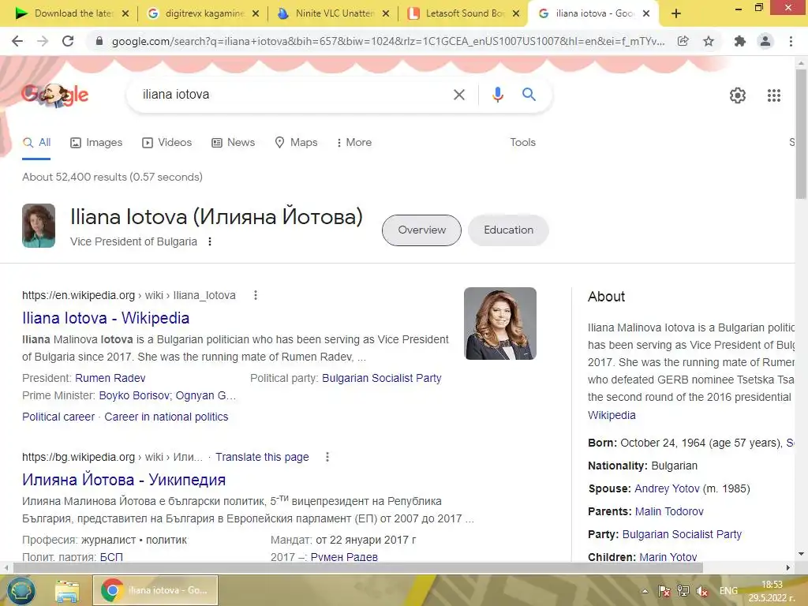Click the ENG language indicator
Viewport: 808px width, 606px height.
(x=728, y=591)
